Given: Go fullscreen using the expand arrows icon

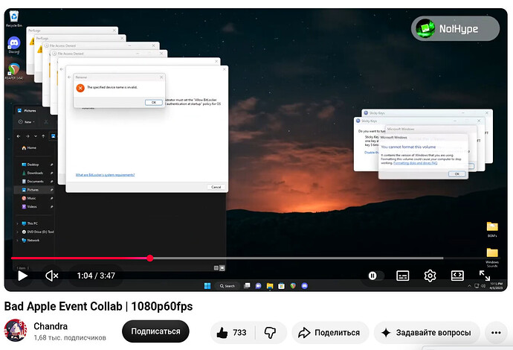Looking at the screenshot, I should click(485, 276).
